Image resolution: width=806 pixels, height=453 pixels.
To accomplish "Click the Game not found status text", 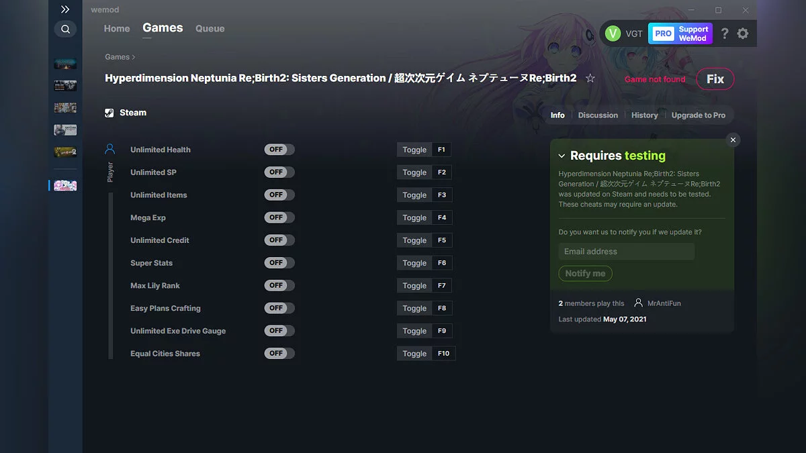I will (x=655, y=79).
